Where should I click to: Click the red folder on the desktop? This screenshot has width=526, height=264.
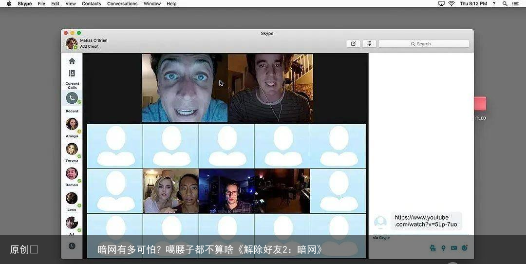[480, 104]
